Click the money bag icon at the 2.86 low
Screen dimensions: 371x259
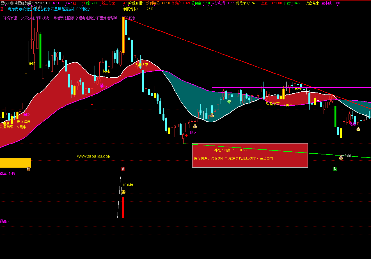[341, 158]
